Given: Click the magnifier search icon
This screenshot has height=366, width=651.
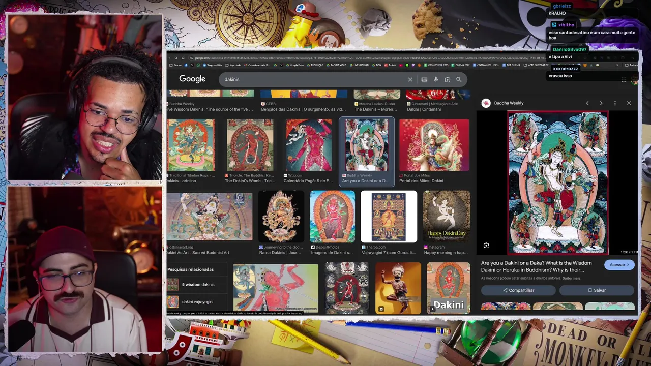Looking at the screenshot, I should click(x=459, y=79).
